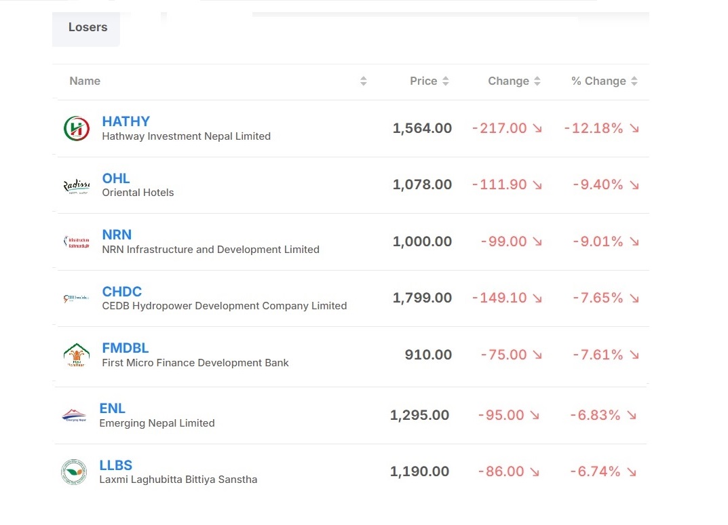Viewport: 728px width, 525px height.
Task: Click the Hathway Investment Nepal Limited company name
Action: coord(186,136)
